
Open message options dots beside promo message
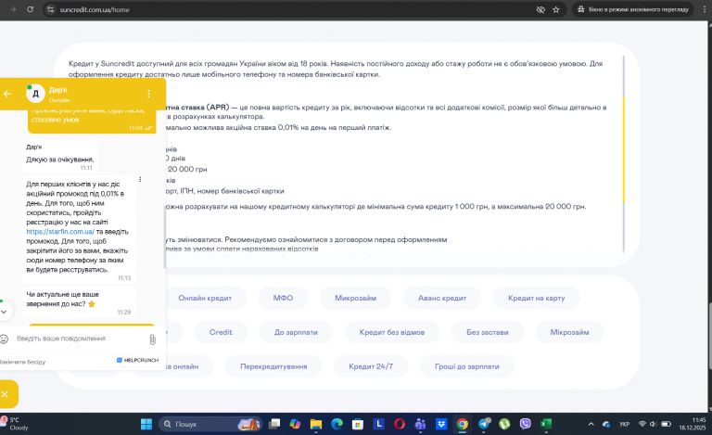pyautogui.click(x=140, y=180)
